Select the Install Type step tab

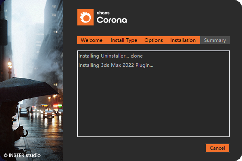[124, 40]
